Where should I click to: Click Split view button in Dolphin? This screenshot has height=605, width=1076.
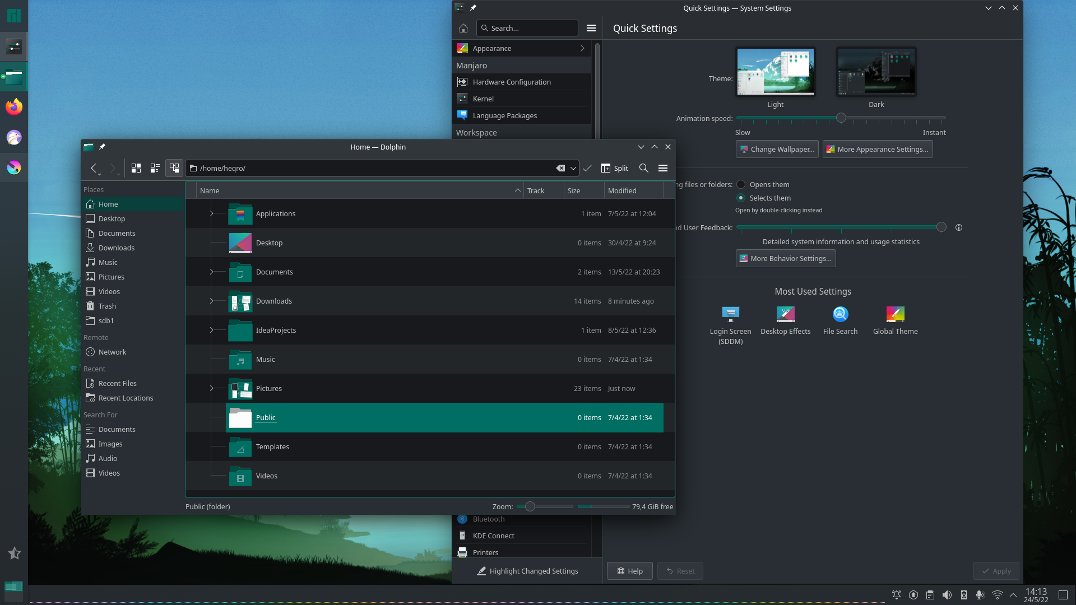point(615,168)
